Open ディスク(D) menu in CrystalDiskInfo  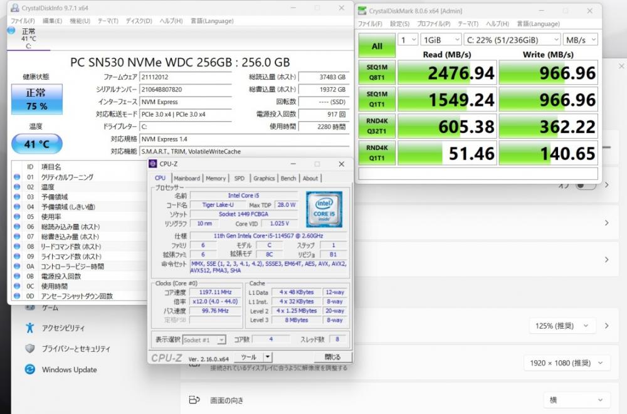139,21
